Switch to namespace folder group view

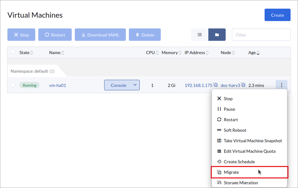217,34
